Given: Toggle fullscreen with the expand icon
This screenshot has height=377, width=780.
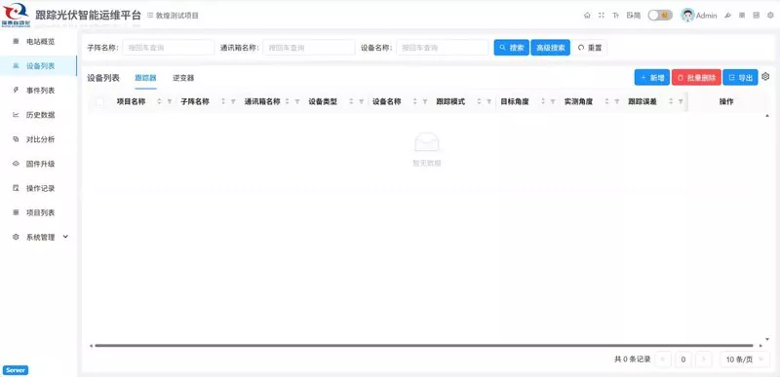Looking at the screenshot, I should point(602,16).
